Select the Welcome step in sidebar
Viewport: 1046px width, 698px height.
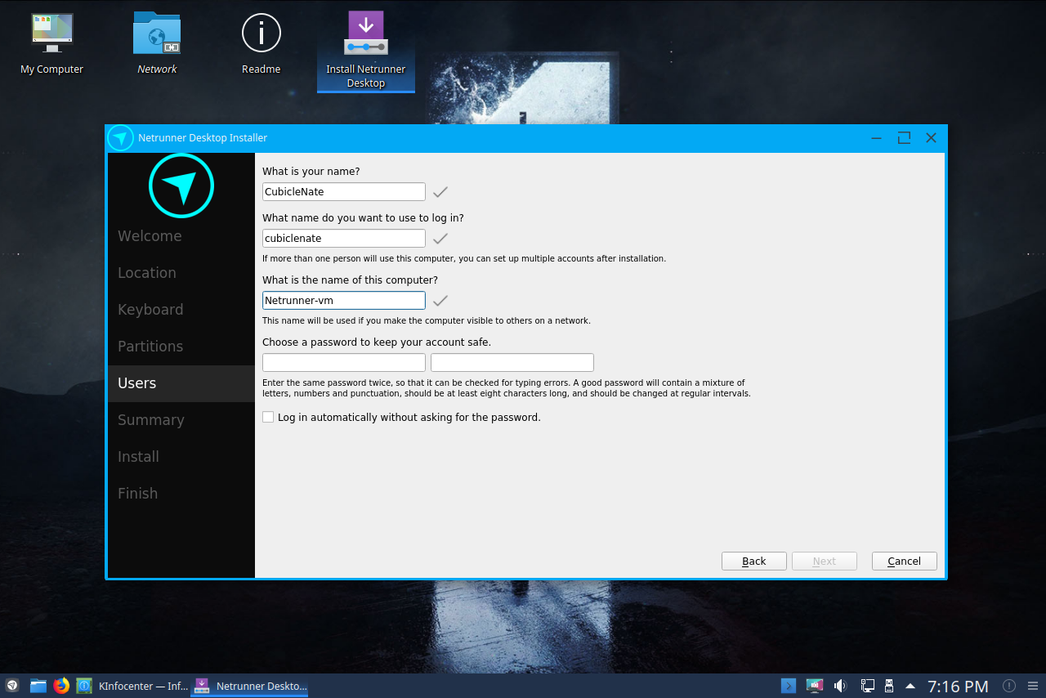click(x=181, y=236)
